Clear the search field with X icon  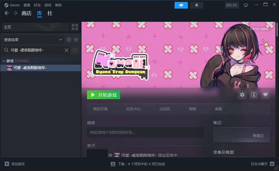pos(67,50)
